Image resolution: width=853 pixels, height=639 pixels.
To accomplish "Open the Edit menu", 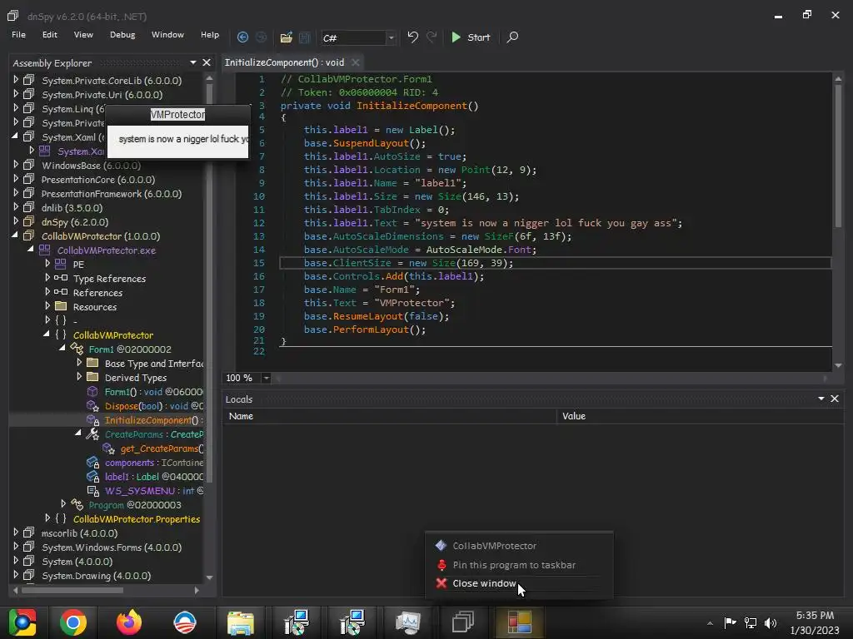I will (x=49, y=34).
